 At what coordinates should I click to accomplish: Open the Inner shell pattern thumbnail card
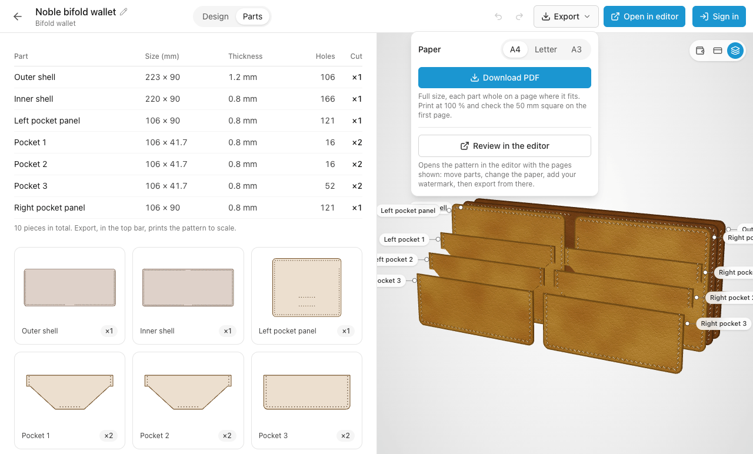[x=188, y=296]
